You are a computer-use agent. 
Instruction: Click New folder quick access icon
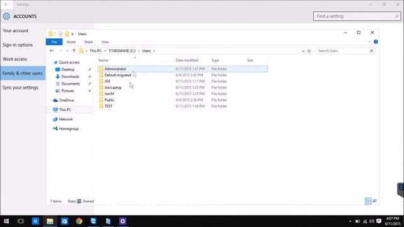[x=67, y=34]
